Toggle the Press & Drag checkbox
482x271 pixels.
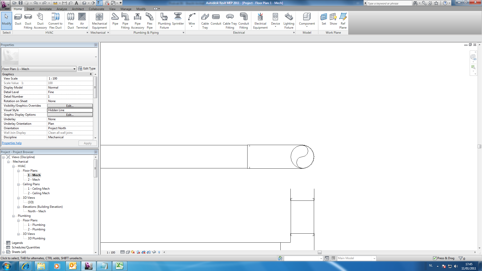tap(435, 258)
